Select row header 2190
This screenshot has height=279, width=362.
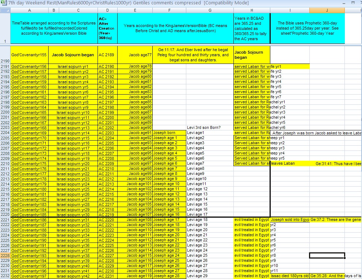(x=5, y=55)
